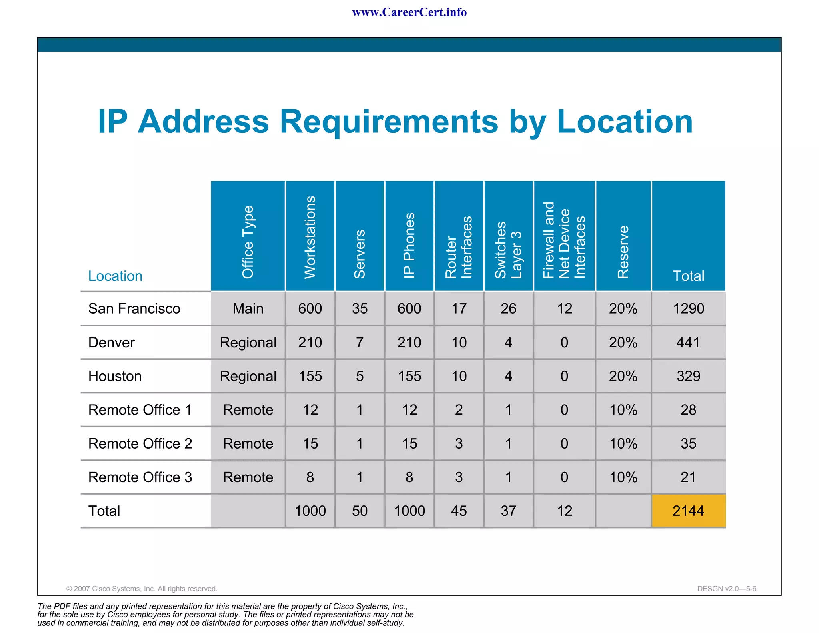819x633 pixels.
Task: Click the Remote Office 3 row label
Action: click(140, 477)
